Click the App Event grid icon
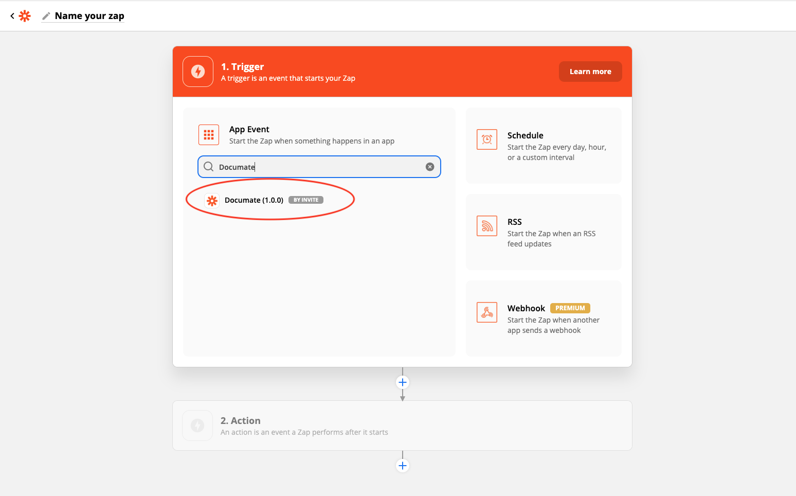This screenshot has height=496, width=796. click(x=209, y=135)
